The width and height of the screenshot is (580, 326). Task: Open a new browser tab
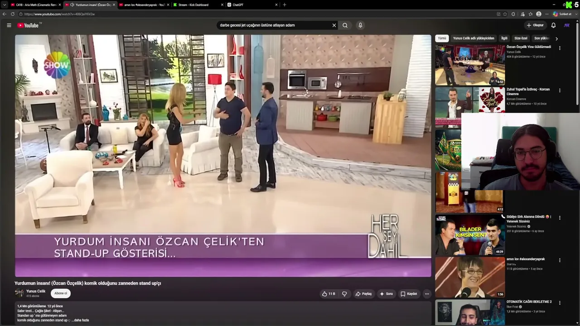(285, 5)
